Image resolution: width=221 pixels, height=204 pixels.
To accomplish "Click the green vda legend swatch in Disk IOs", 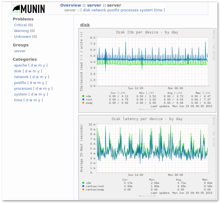I will point(83,96).
